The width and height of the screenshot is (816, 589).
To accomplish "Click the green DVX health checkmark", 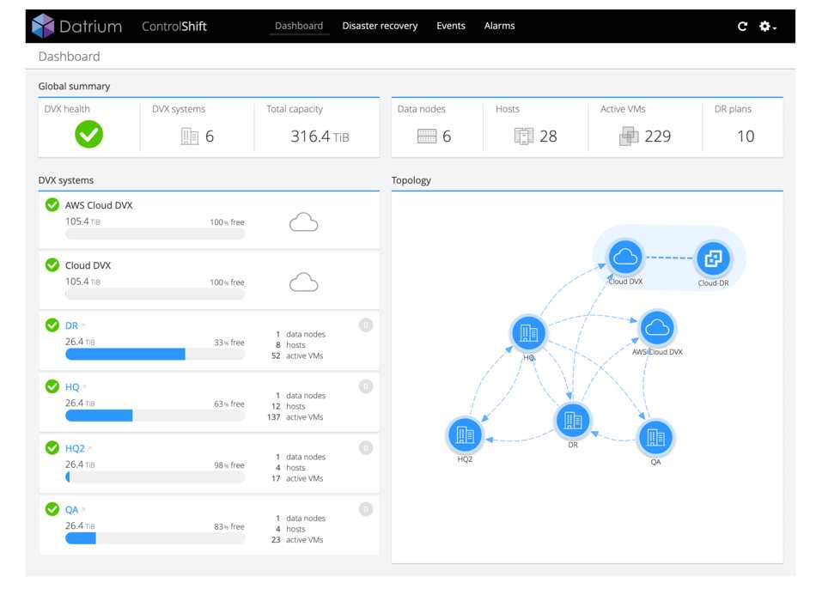I will click(x=89, y=134).
